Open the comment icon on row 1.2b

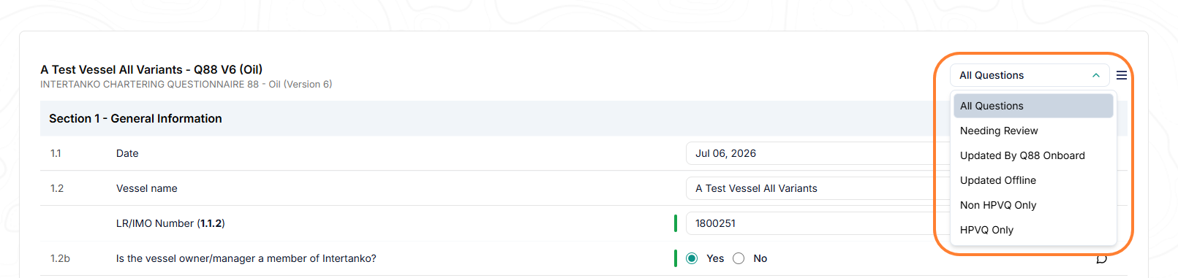pyautogui.click(x=1102, y=259)
